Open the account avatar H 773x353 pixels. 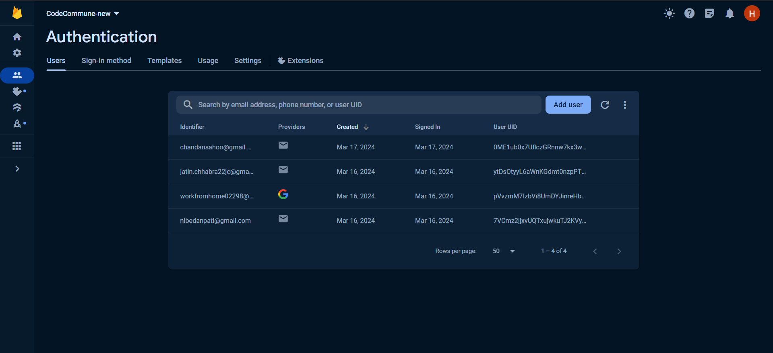(752, 13)
